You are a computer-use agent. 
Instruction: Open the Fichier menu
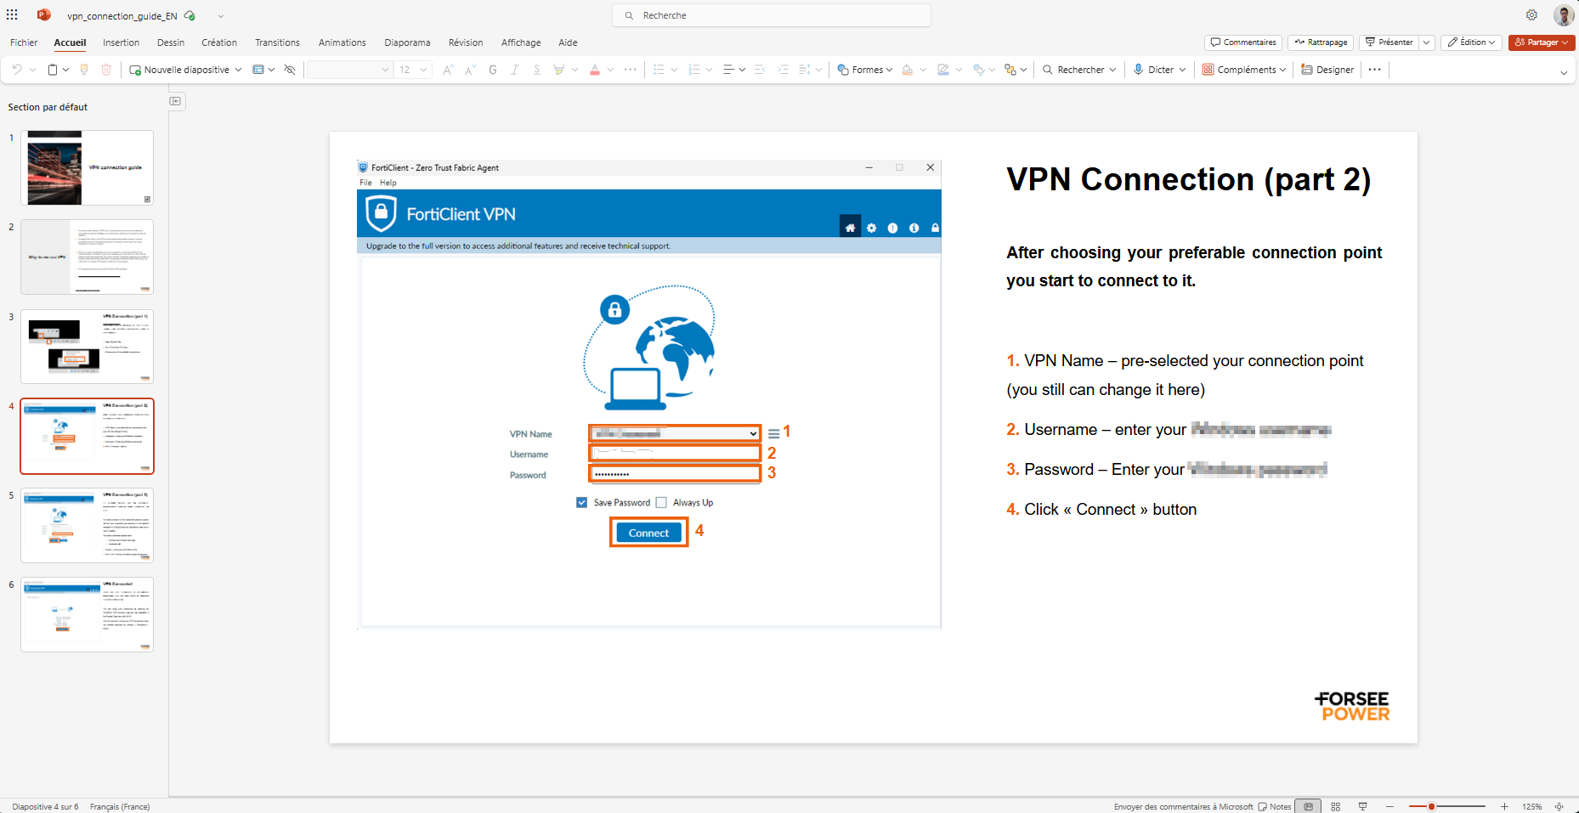click(x=24, y=42)
